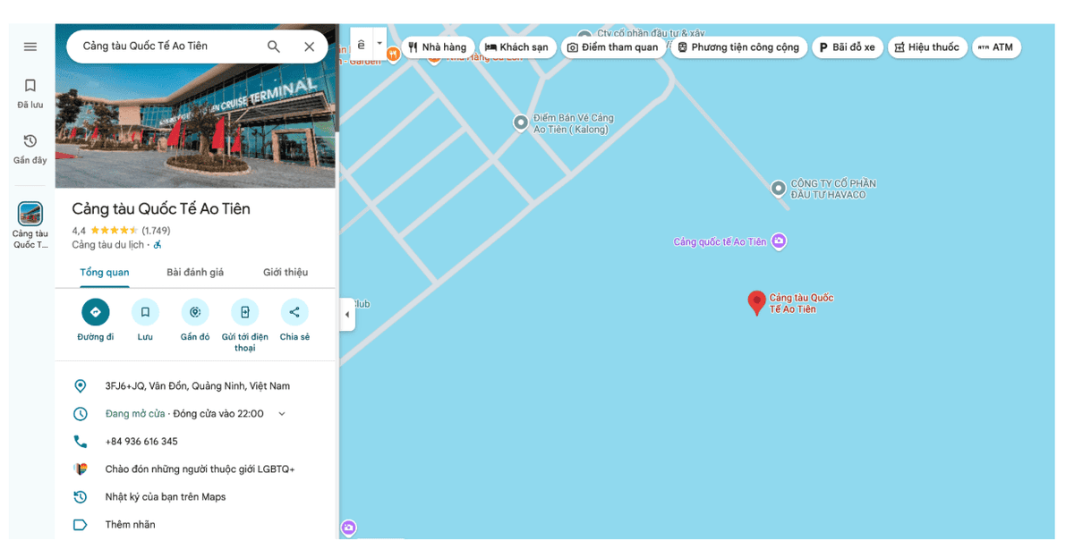
Task: Switch to the Tổng quan tab
Action: [x=105, y=273]
